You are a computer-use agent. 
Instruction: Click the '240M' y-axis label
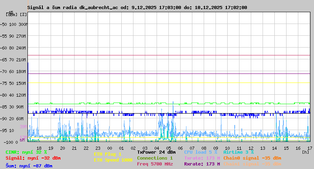pos(22,48)
